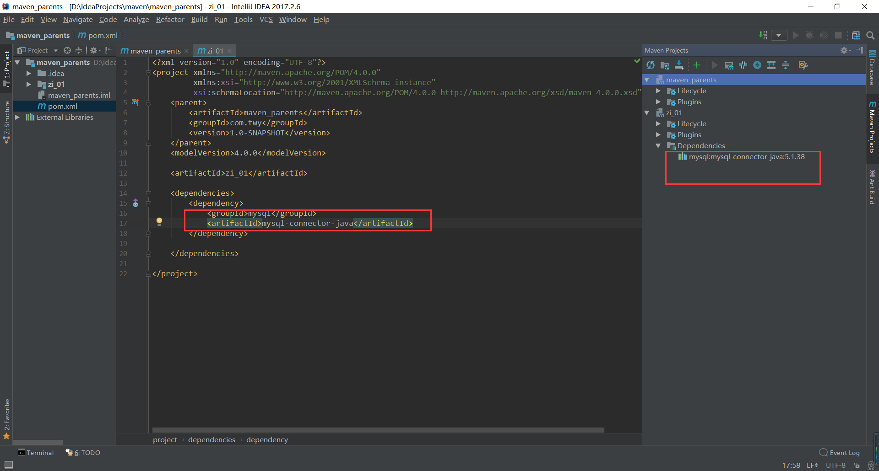Toggle the Ant Build tool window
This screenshot has width=879, height=471.
coord(872,187)
